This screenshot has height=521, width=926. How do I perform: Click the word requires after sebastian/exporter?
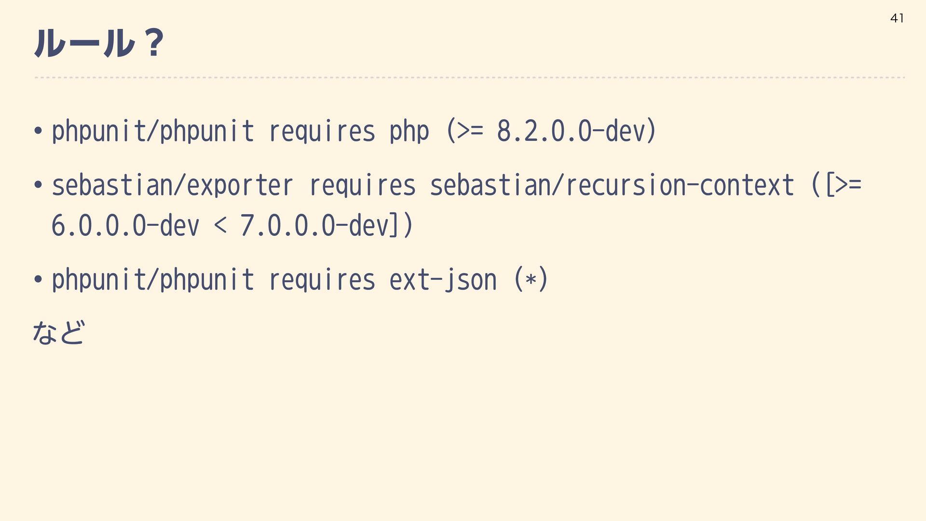coord(362,185)
